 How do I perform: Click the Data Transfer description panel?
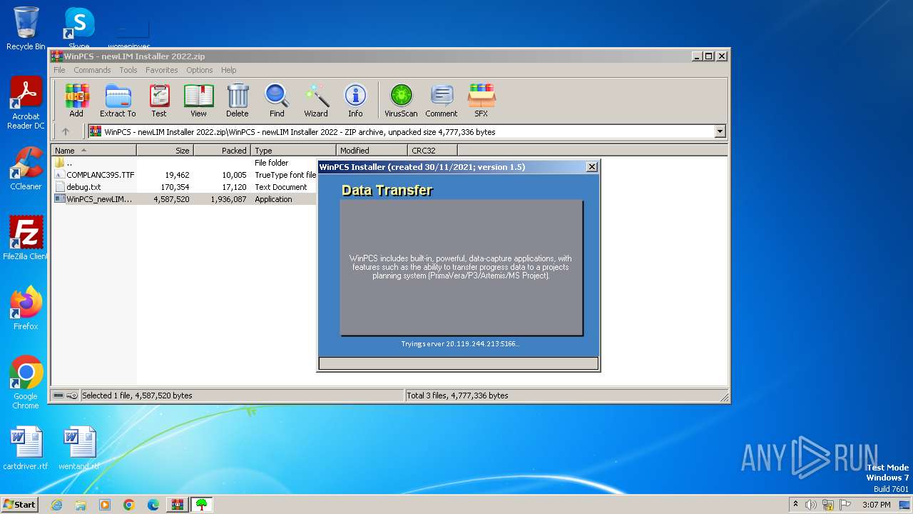(x=461, y=268)
